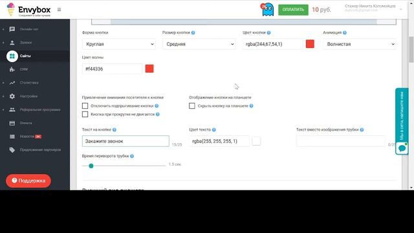Click help icon next to Текст на кнопке
Image resolution: width=414 pixels, height=233 pixels.
click(x=114, y=129)
